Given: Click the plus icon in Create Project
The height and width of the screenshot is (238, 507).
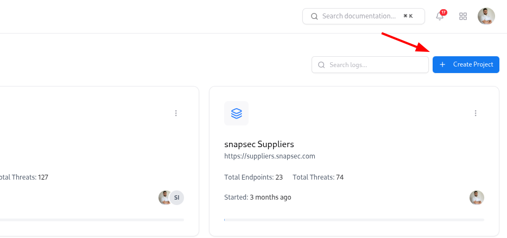Looking at the screenshot, I should pos(442,65).
